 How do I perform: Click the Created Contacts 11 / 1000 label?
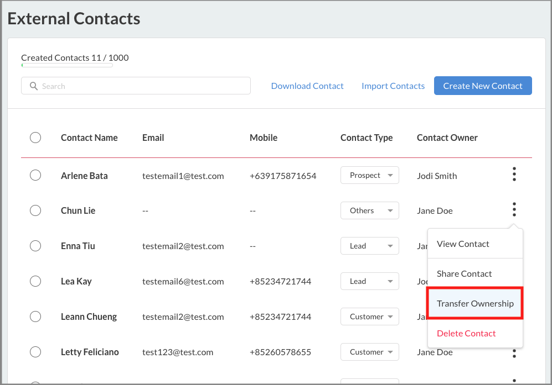click(x=75, y=57)
